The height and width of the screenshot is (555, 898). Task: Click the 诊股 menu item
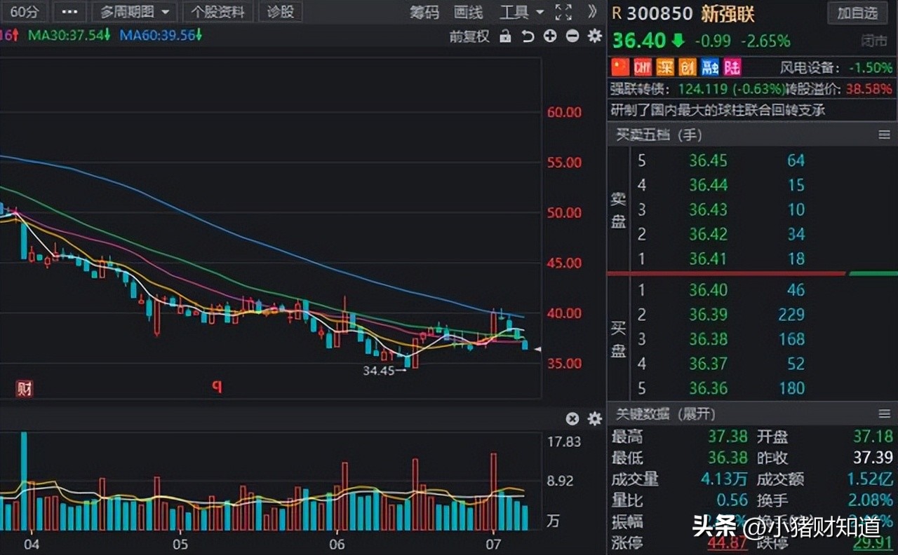280,12
